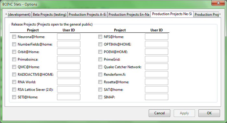Tick the PrimeGrid checkbox
The width and height of the screenshot is (227, 123).
(x=100, y=59)
